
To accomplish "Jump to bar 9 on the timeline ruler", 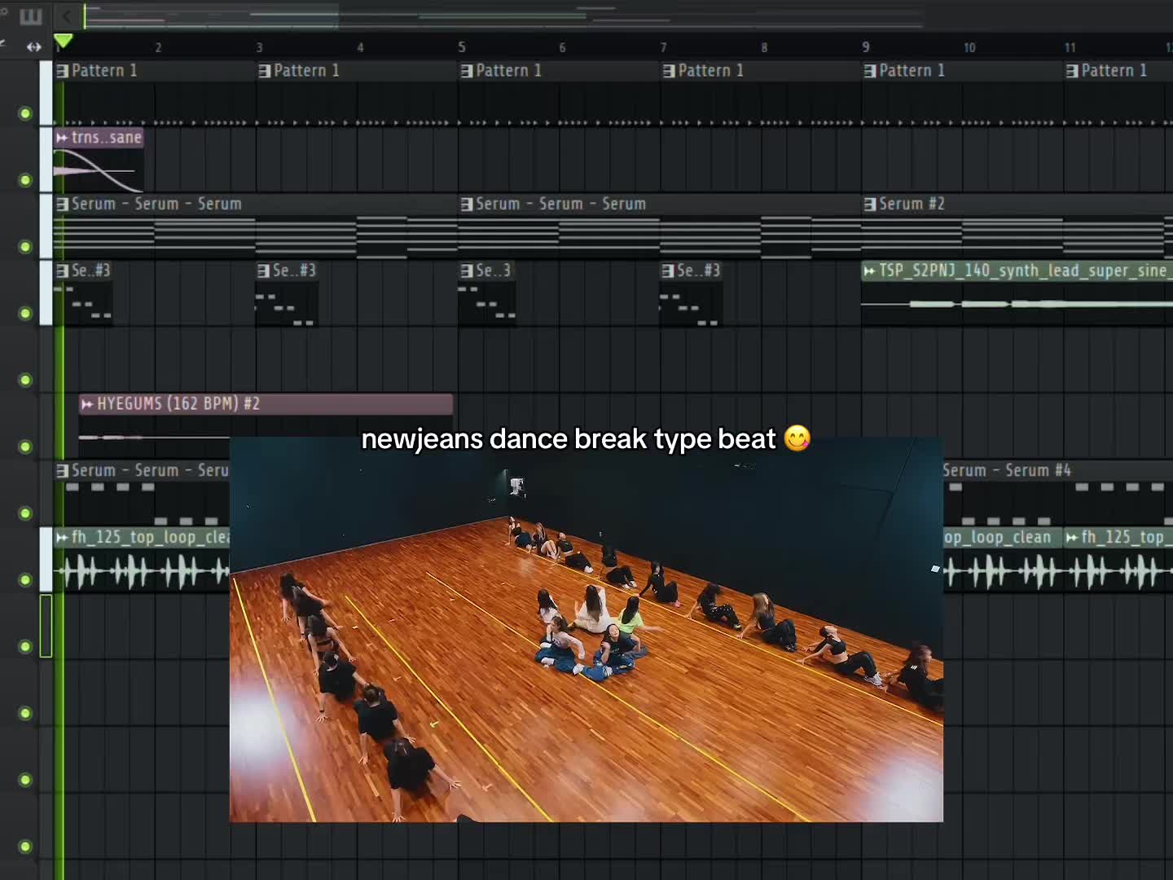I will (865, 47).
